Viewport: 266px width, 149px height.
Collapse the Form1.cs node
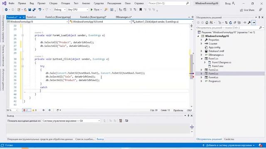201,59
